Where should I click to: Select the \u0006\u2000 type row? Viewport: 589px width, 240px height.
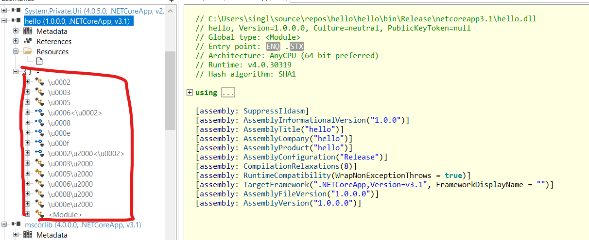coord(70,184)
